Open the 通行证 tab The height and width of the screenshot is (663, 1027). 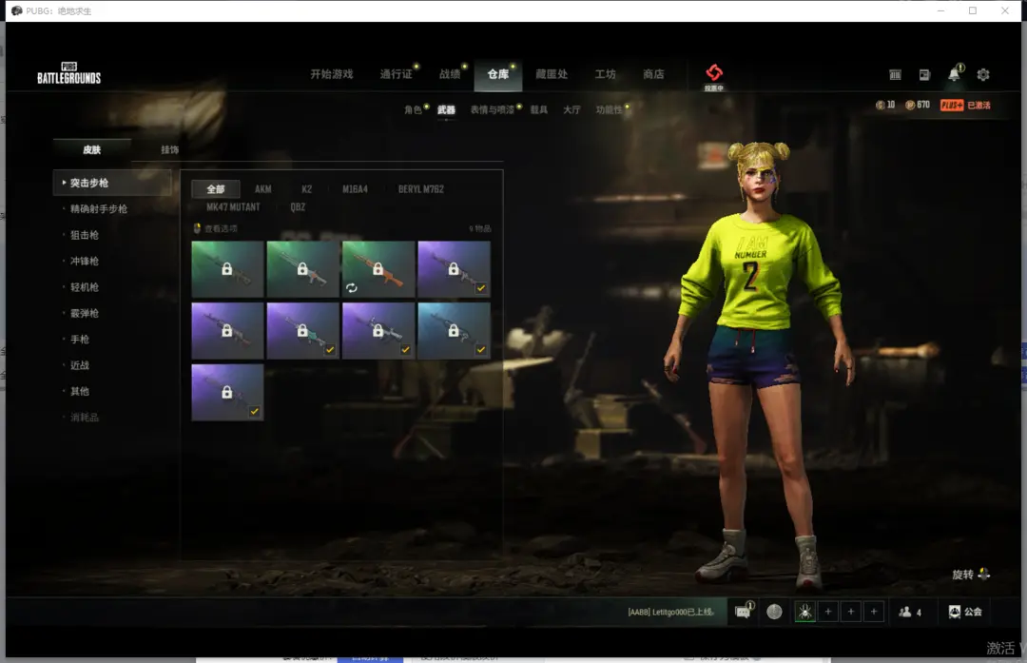[x=397, y=74]
